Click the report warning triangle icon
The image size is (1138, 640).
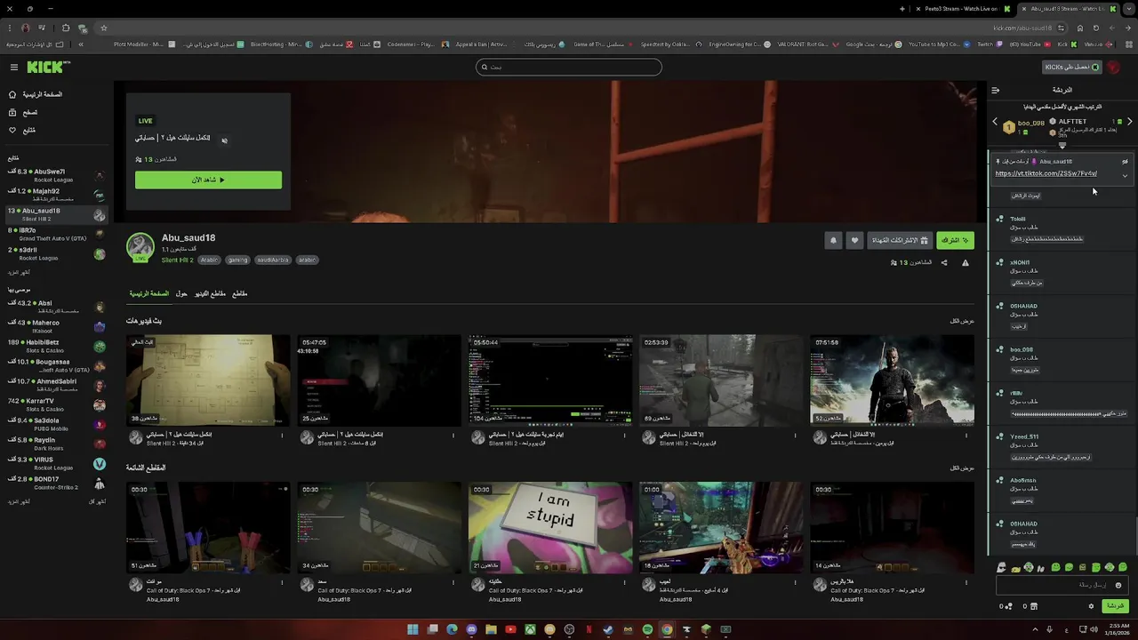point(966,262)
